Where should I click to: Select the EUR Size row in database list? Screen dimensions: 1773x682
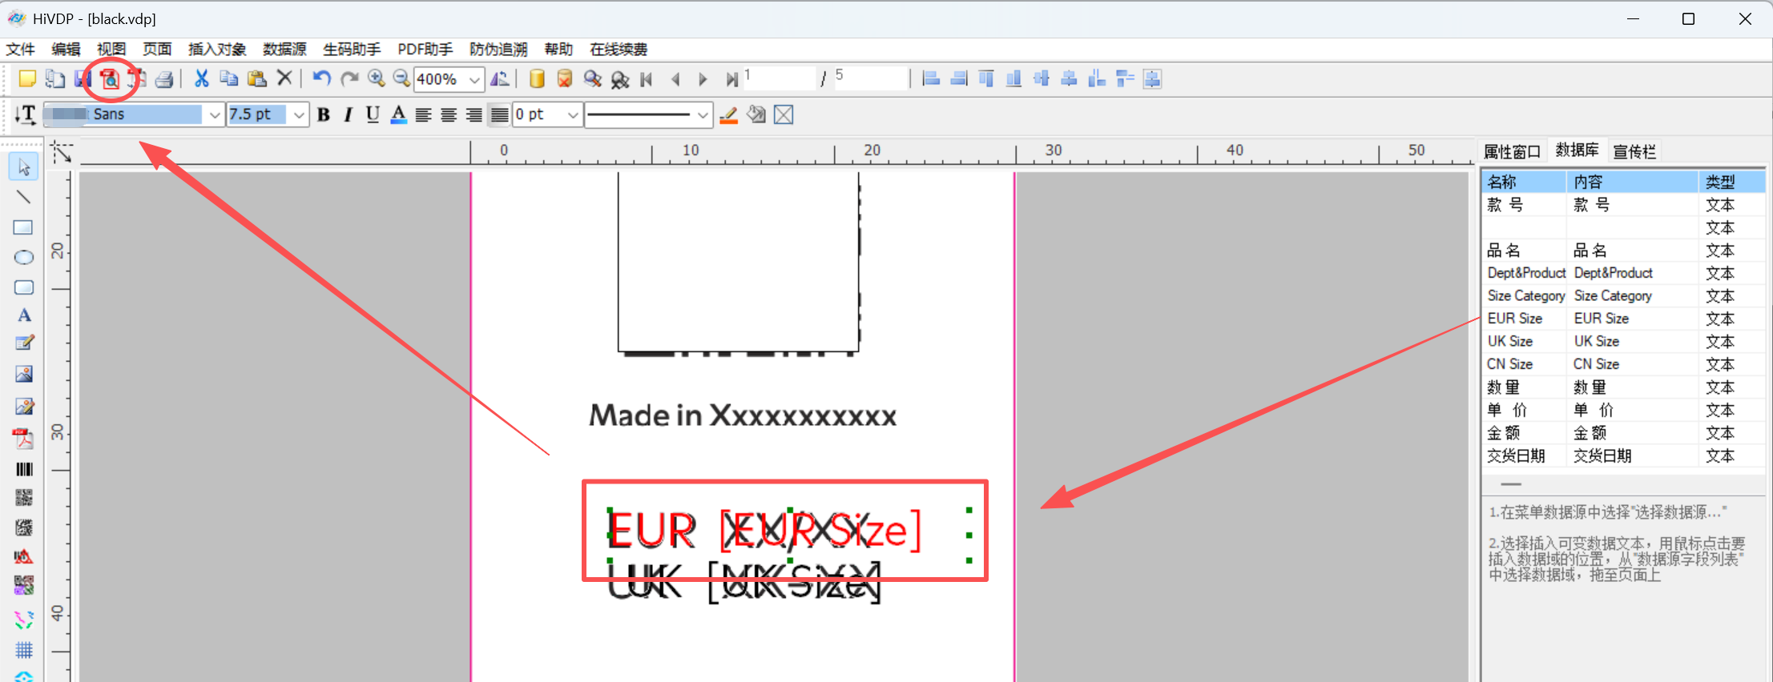coord(1514,319)
